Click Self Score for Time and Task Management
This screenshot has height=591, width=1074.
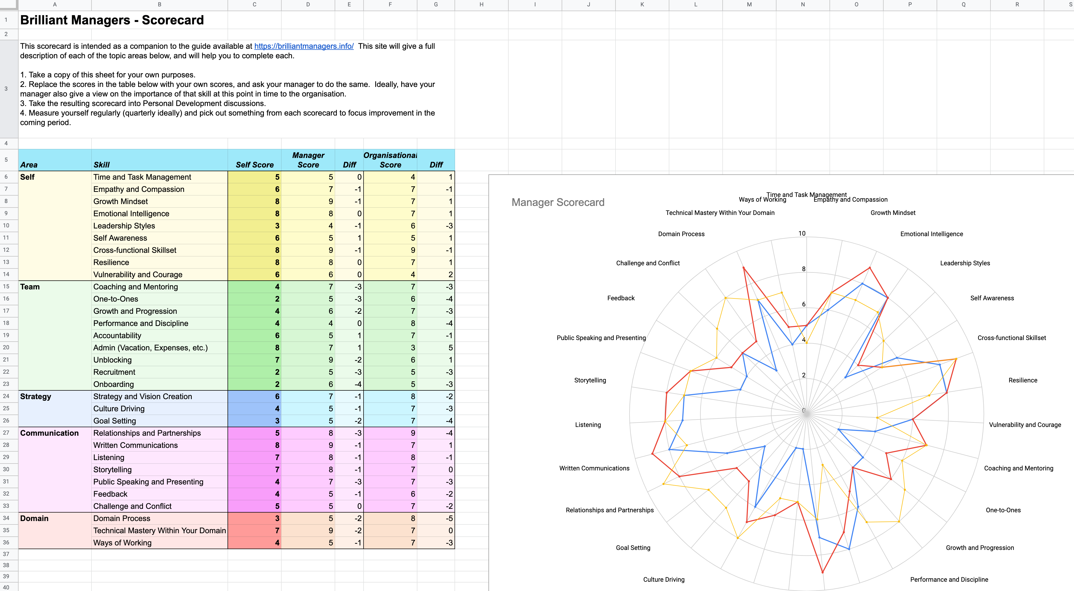coord(254,177)
